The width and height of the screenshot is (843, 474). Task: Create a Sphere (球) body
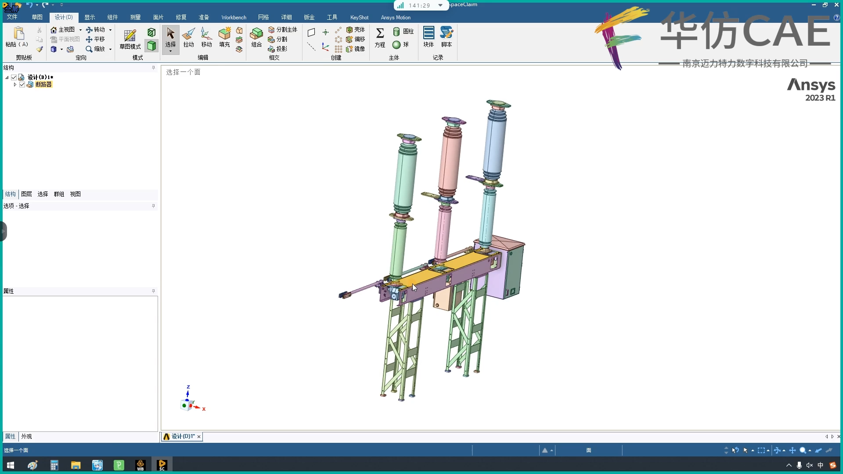click(x=400, y=45)
